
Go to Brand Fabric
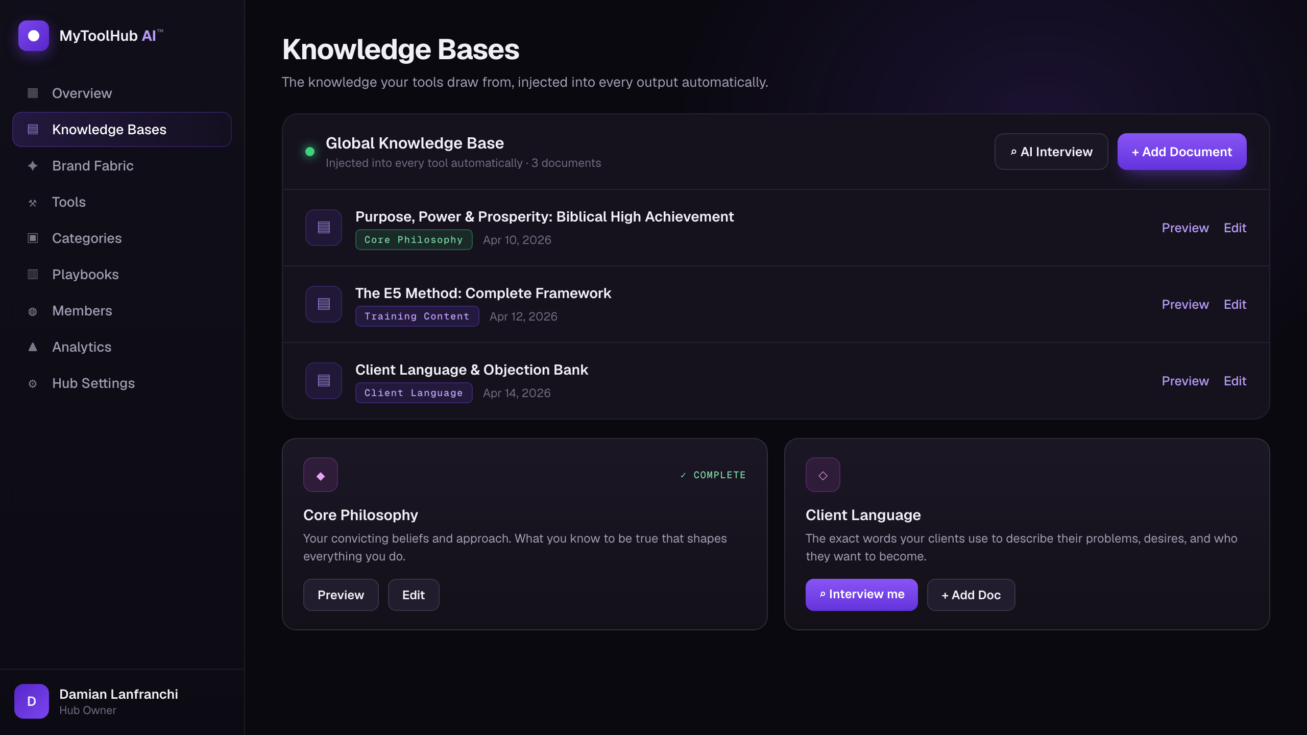(122, 165)
